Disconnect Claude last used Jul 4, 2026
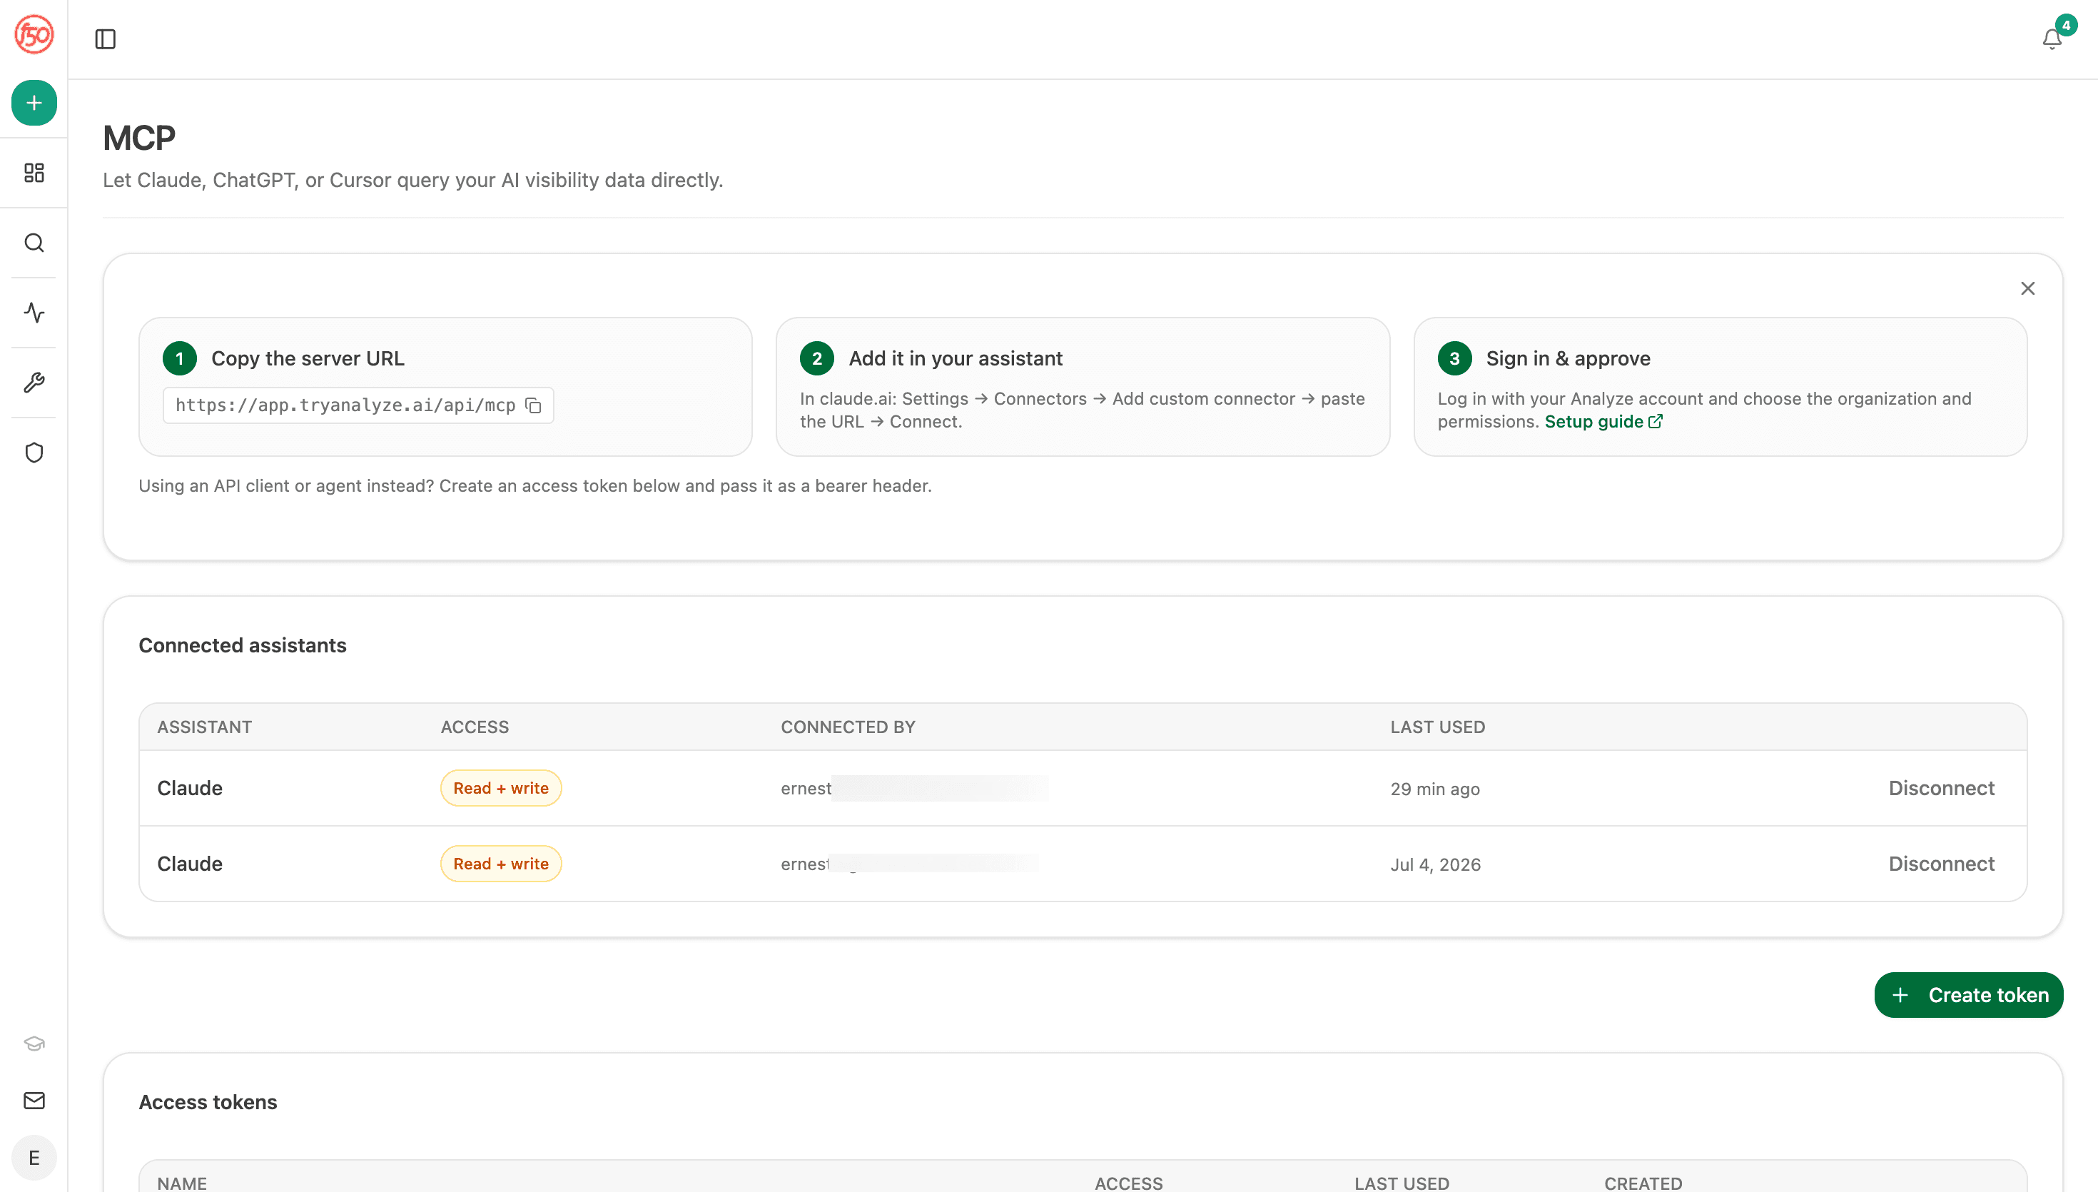This screenshot has height=1192, width=2098. click(1941, 864)
